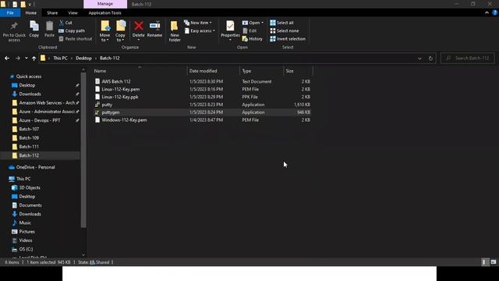Click Edit in the Open group

point(249,31)
